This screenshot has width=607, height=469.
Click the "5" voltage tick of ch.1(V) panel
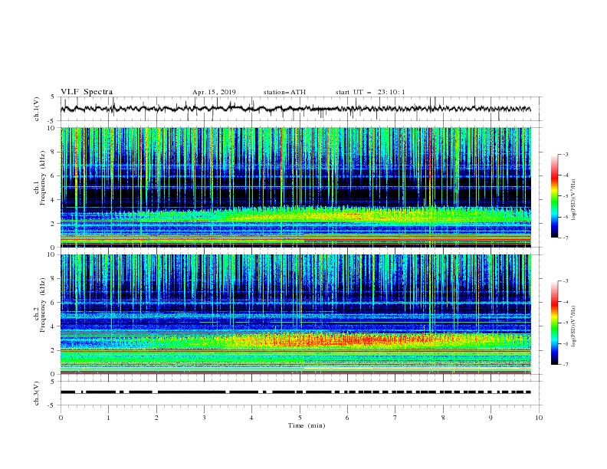tap(54, 97)
